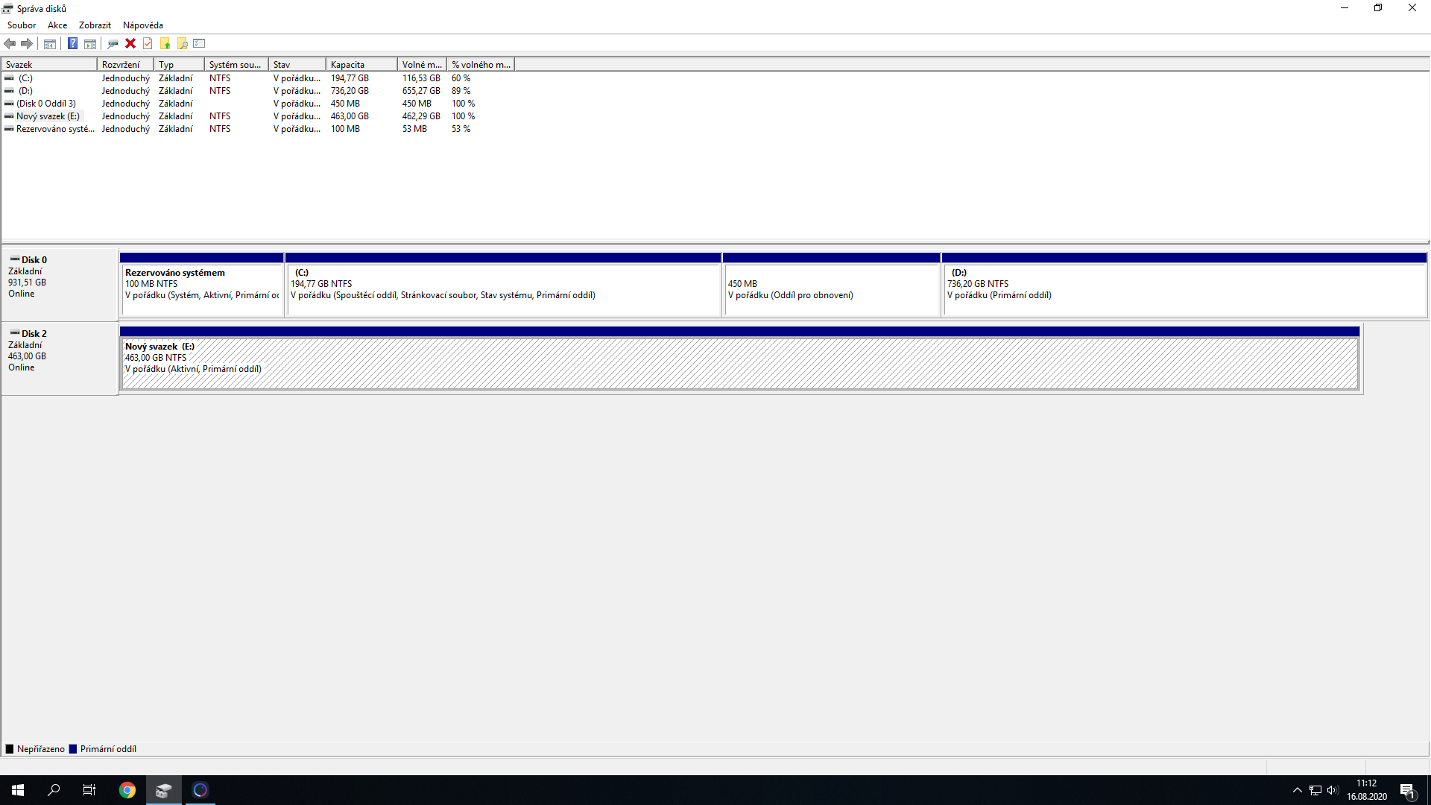This screenshot has height=805, width=1431.
Task: Click the Back arrow toolbar icon
Action: pyautogui.click(x=10, y=43)
